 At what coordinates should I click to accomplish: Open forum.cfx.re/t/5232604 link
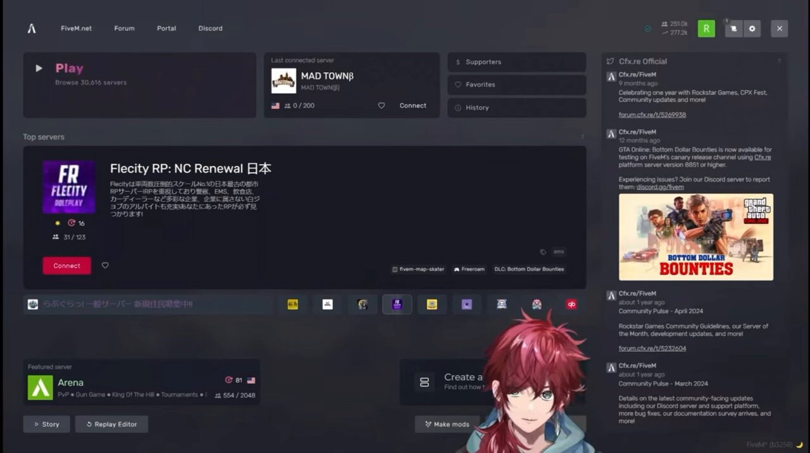(652, 349)
